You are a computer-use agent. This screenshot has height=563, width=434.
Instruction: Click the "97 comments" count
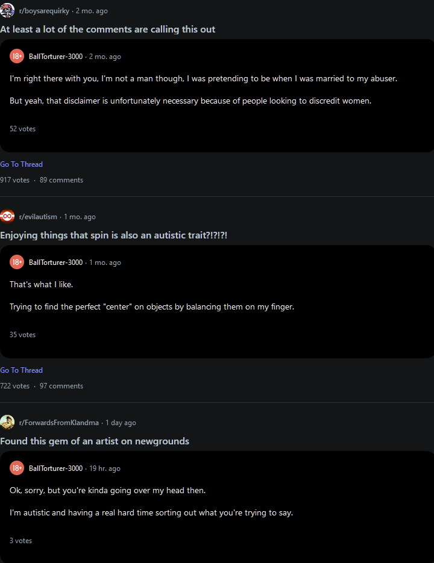pyautogui.click(x=61, y=386)
